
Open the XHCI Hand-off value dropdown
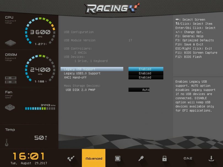tap(146, 77)
